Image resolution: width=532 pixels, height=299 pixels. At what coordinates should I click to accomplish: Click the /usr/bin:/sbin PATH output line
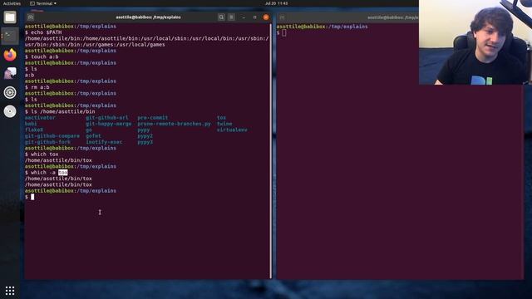pos(95,44)
